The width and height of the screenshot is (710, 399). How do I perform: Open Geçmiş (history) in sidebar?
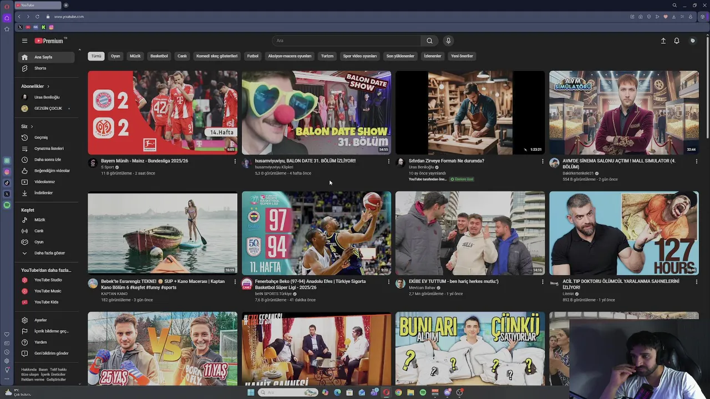click(x=47, y=137)
